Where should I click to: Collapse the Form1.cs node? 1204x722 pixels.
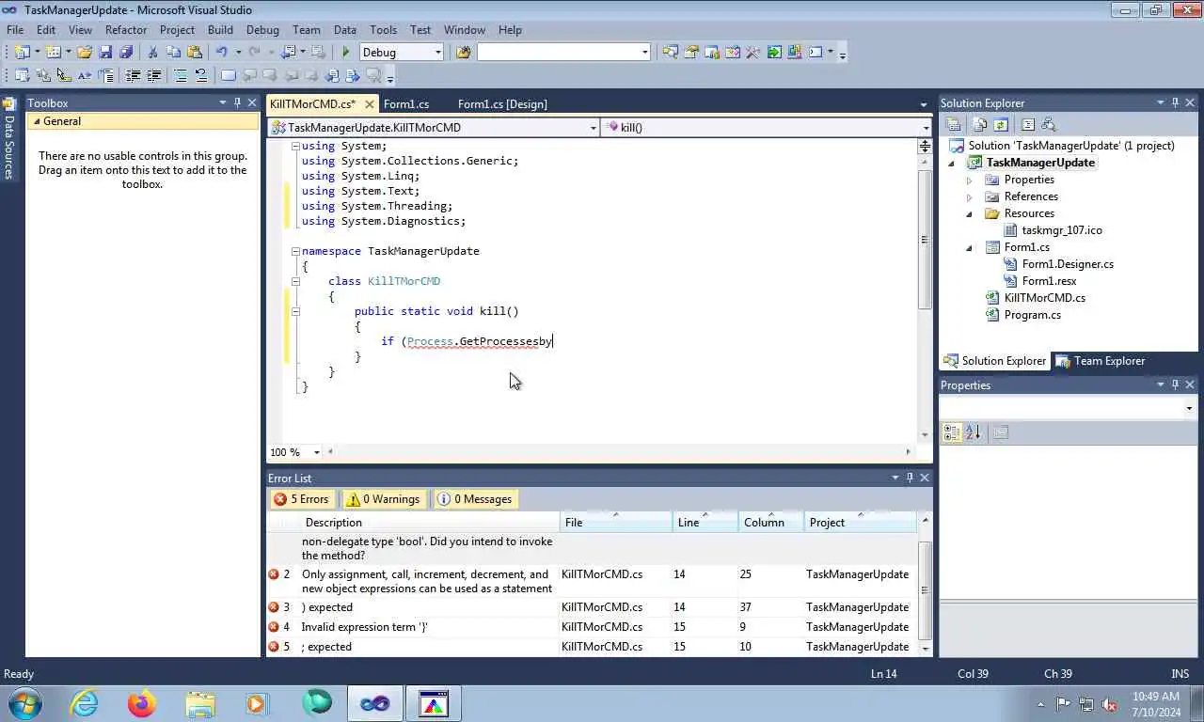pos(969,247)
